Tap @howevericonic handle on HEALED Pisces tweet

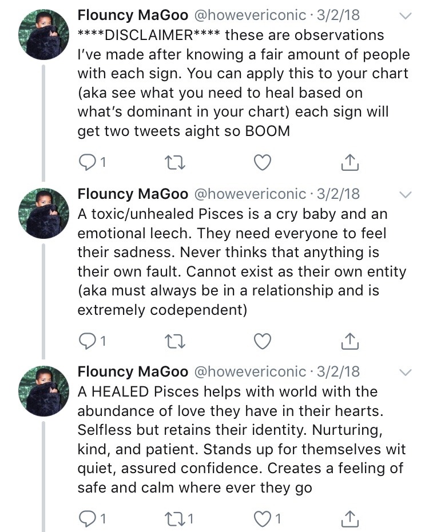pyautogui.click(x=251, y=372)
